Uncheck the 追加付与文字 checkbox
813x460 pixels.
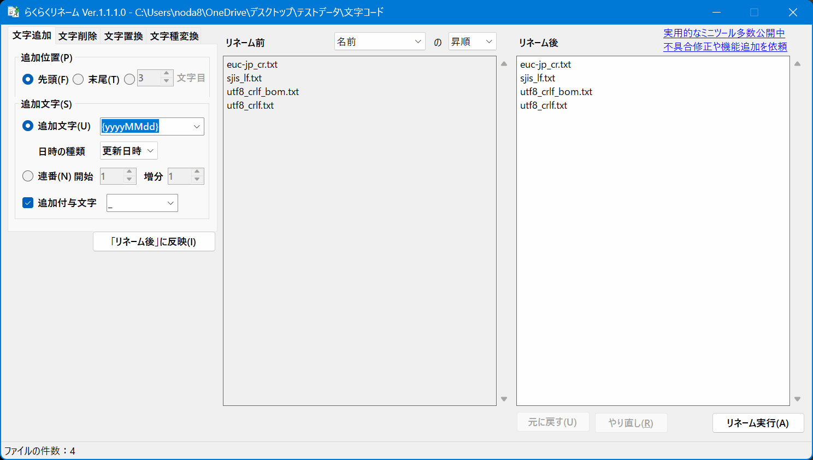click(28, 203)
